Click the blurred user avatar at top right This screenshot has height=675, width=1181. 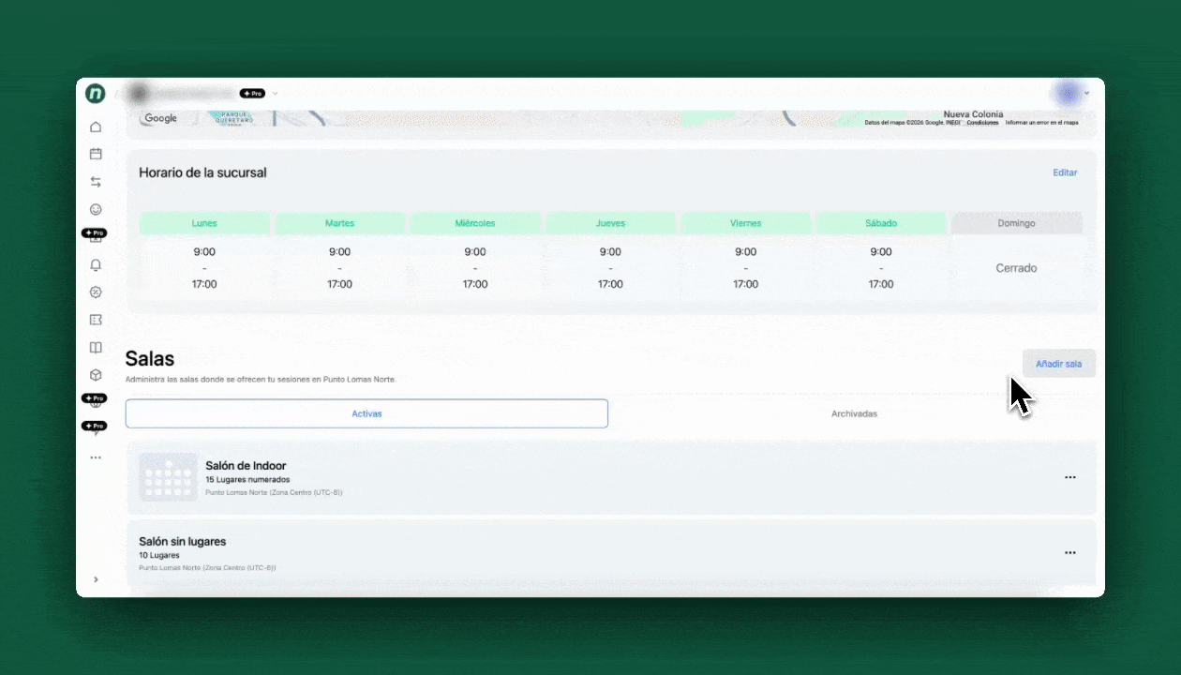click(1067, 93)
